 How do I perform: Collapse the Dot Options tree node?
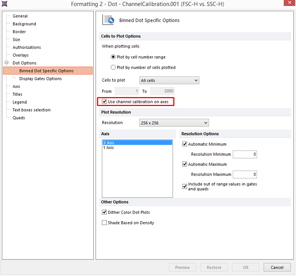6,63
